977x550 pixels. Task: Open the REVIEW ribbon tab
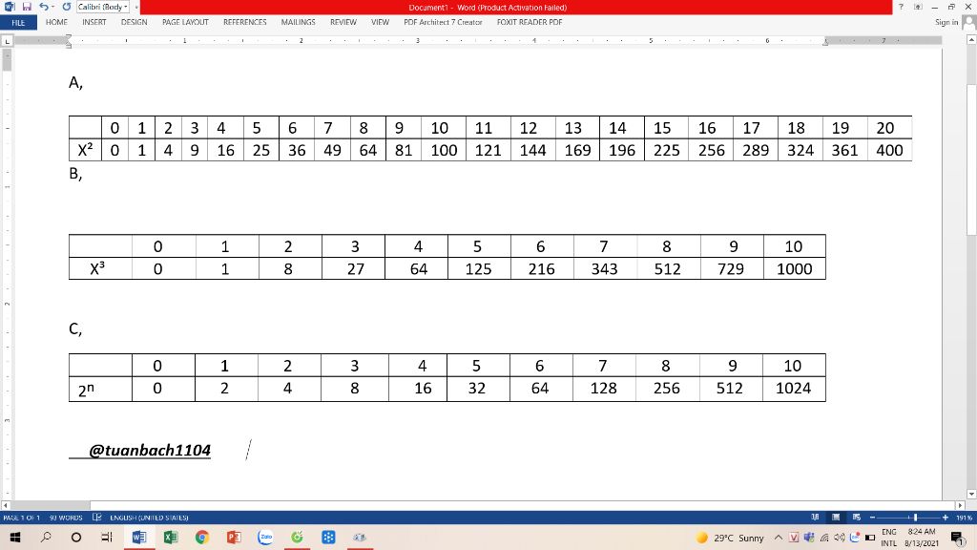click(343, 23)
